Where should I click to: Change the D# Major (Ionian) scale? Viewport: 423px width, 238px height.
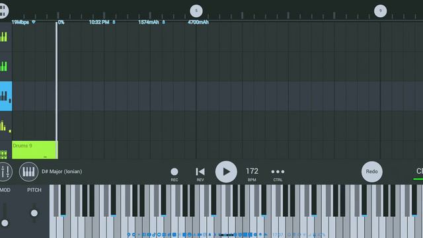61,172
